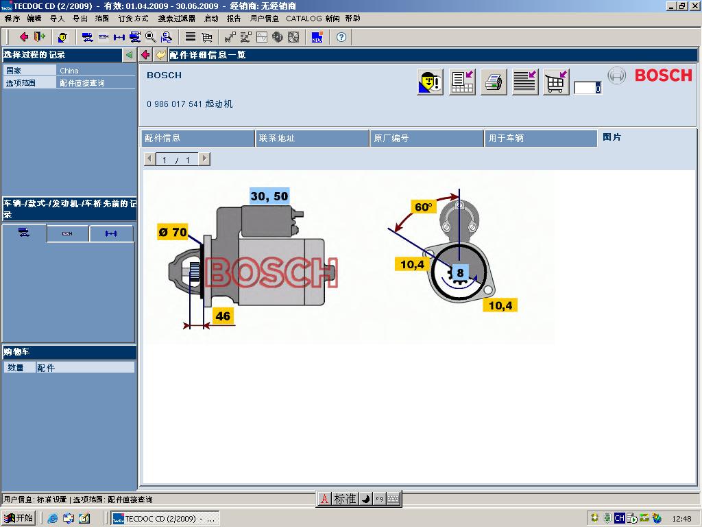Open Internet Explorer quick launch icon

click(53, 519)
